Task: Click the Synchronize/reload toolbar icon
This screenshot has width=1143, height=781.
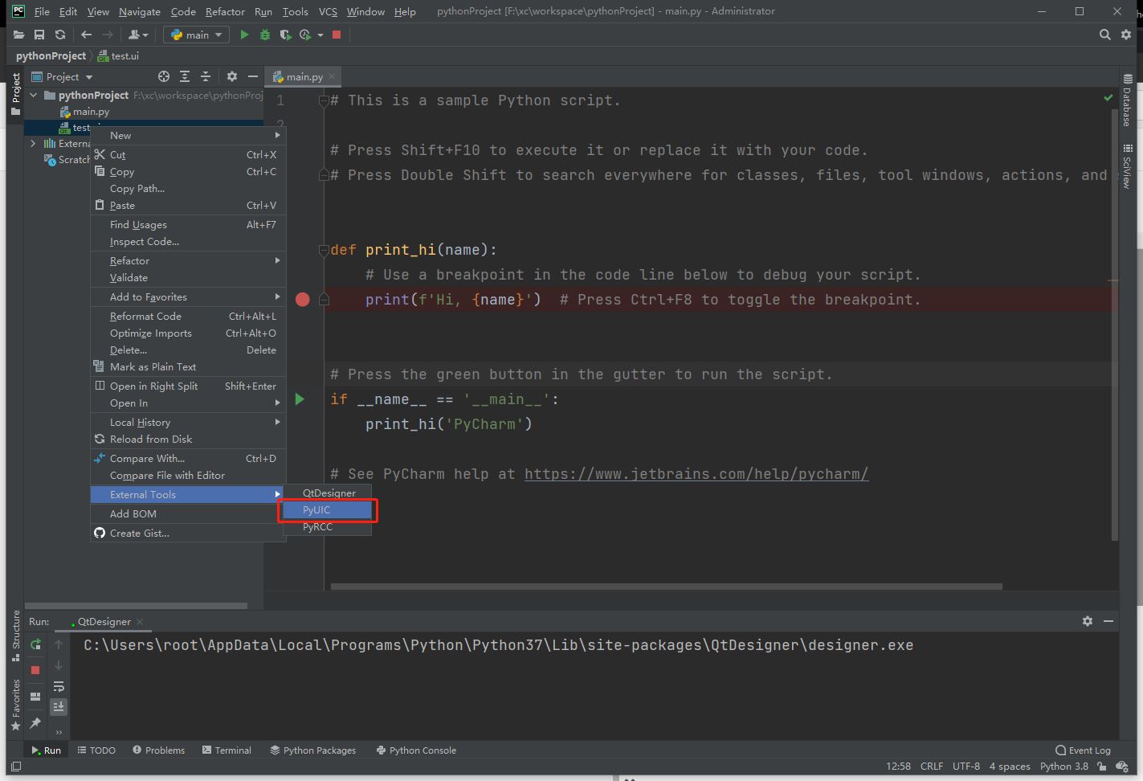Action: tap(60, 35)
